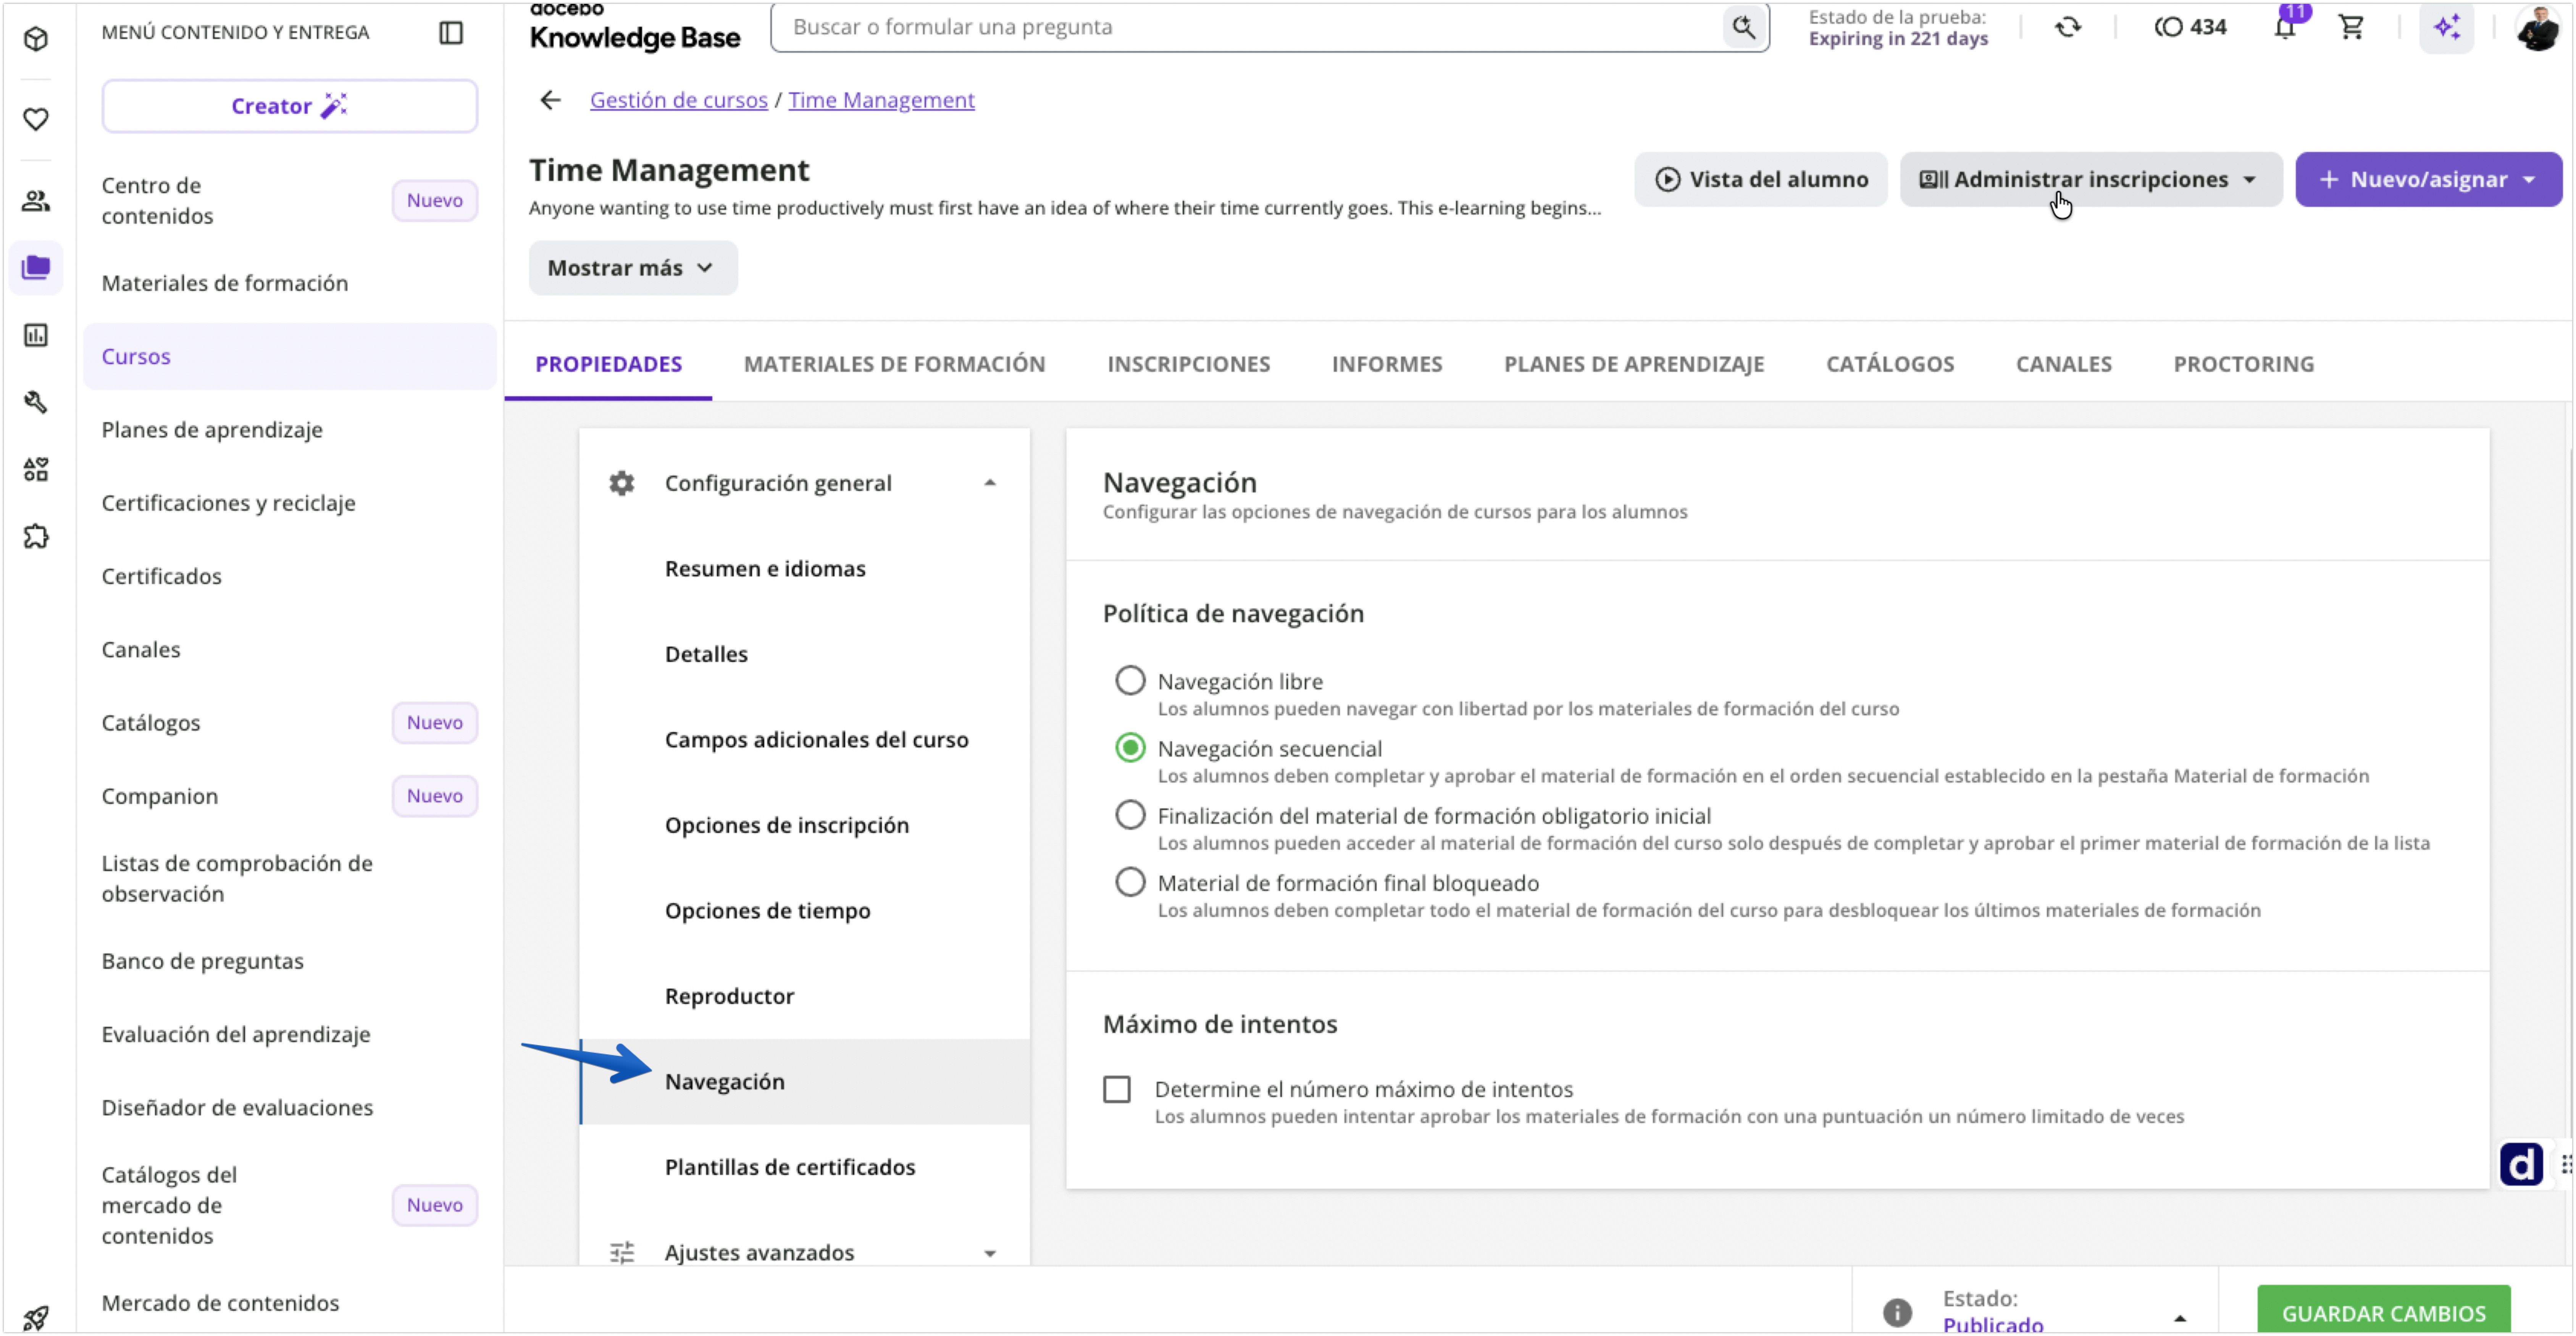This screenshot has height=1336, width=2576.
Task: Click the coins counter 434
Action: click(2190, 27)
